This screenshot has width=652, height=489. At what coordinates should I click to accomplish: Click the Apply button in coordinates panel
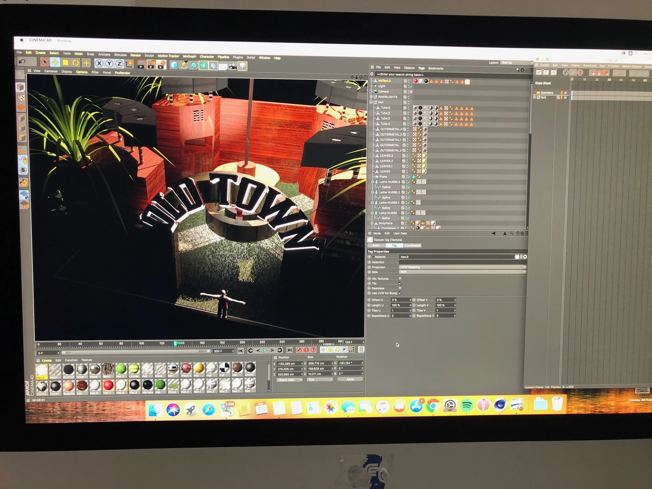pos(350,379)
